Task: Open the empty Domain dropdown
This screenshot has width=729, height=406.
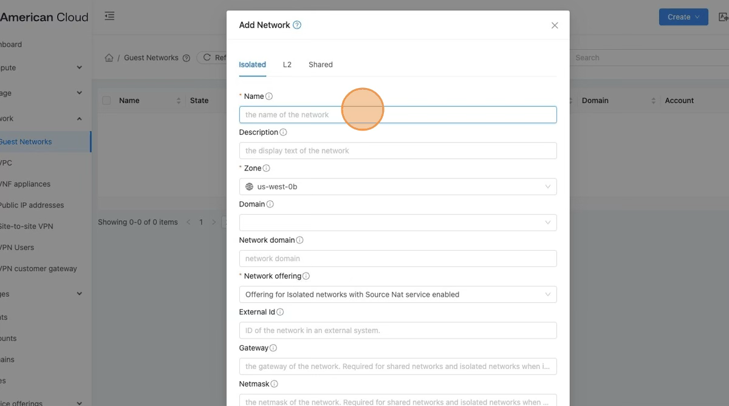Action: (x=398, y=223)
